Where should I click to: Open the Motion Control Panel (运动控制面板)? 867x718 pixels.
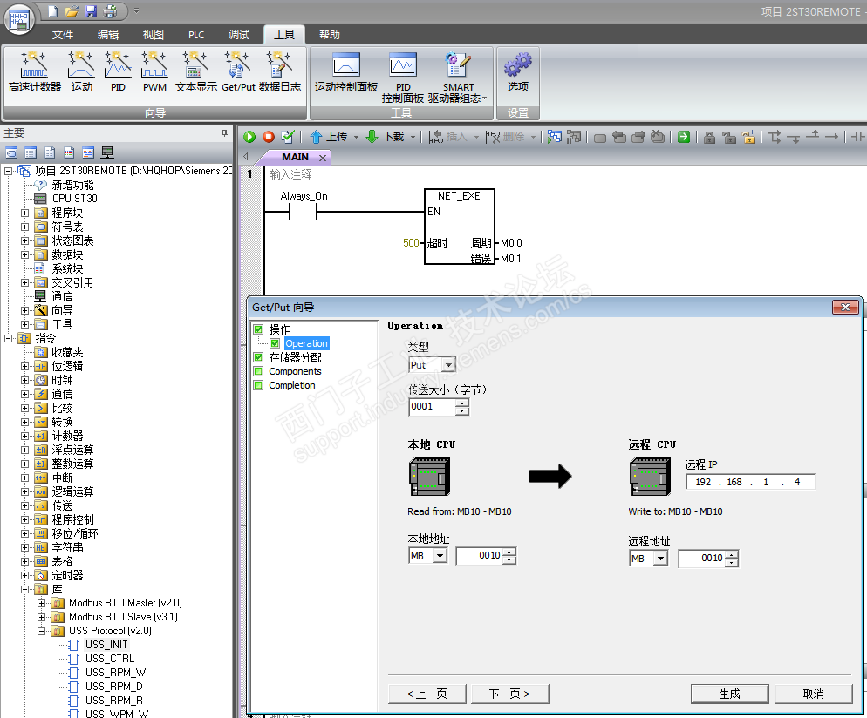coord(346,72)
